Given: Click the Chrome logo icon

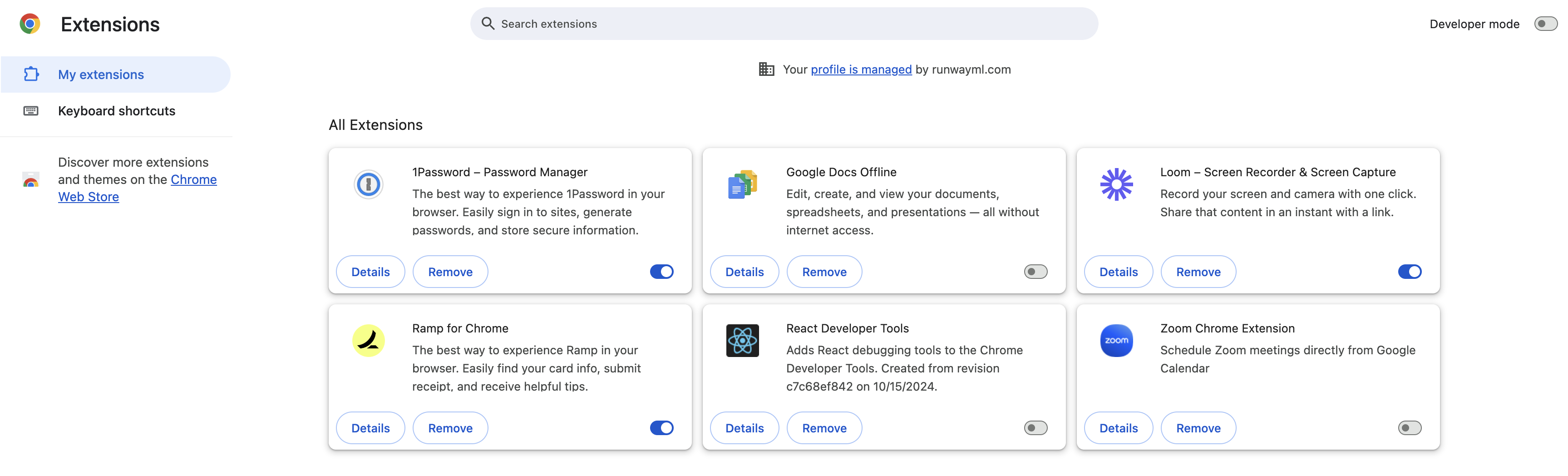Looking at the screenshot, I should coord(30,24).
